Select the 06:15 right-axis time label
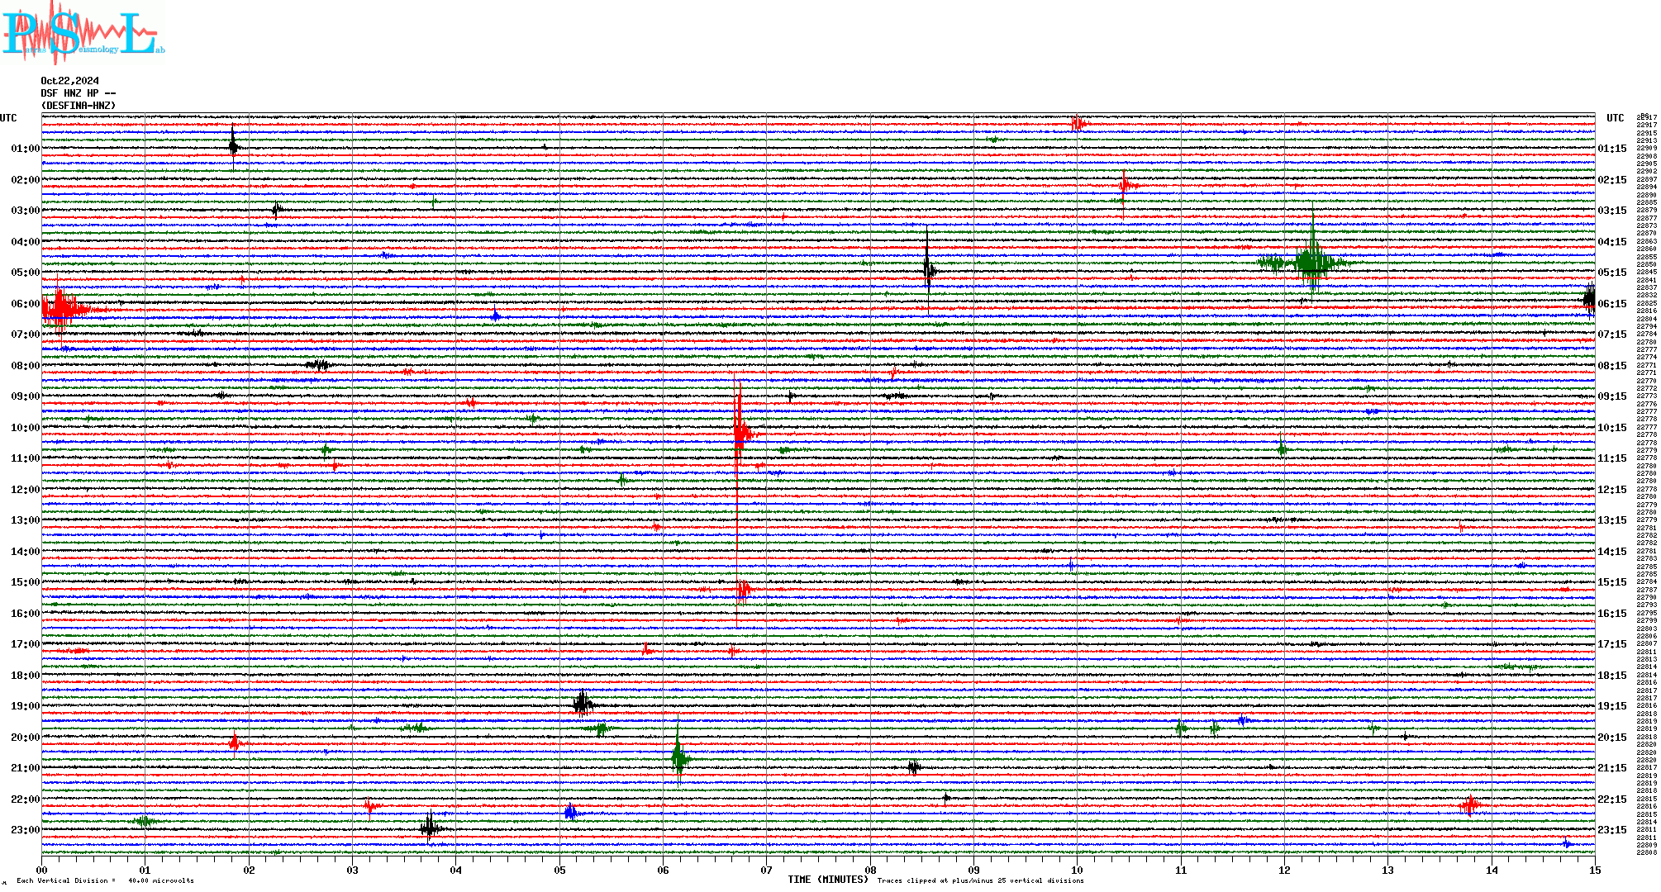This screenshot has width=1661, height=892. [1612, 304]
